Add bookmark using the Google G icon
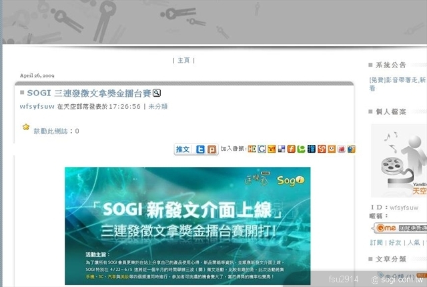The image size is (427, 287). coord(262,149)
